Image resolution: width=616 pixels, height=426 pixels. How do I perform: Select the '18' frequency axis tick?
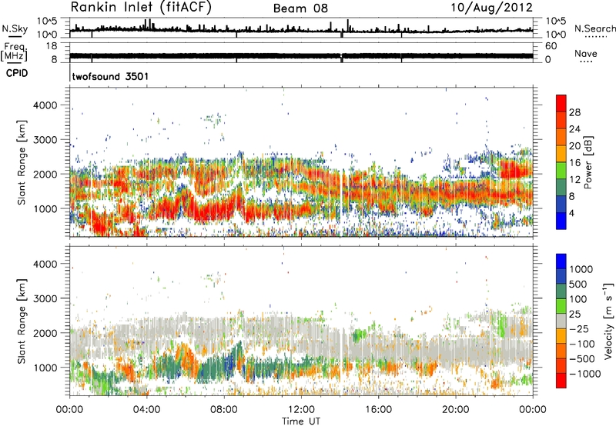click(52, 46)
